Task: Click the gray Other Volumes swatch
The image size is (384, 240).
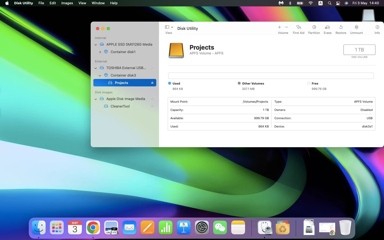Action: click(x=239, y=83)
